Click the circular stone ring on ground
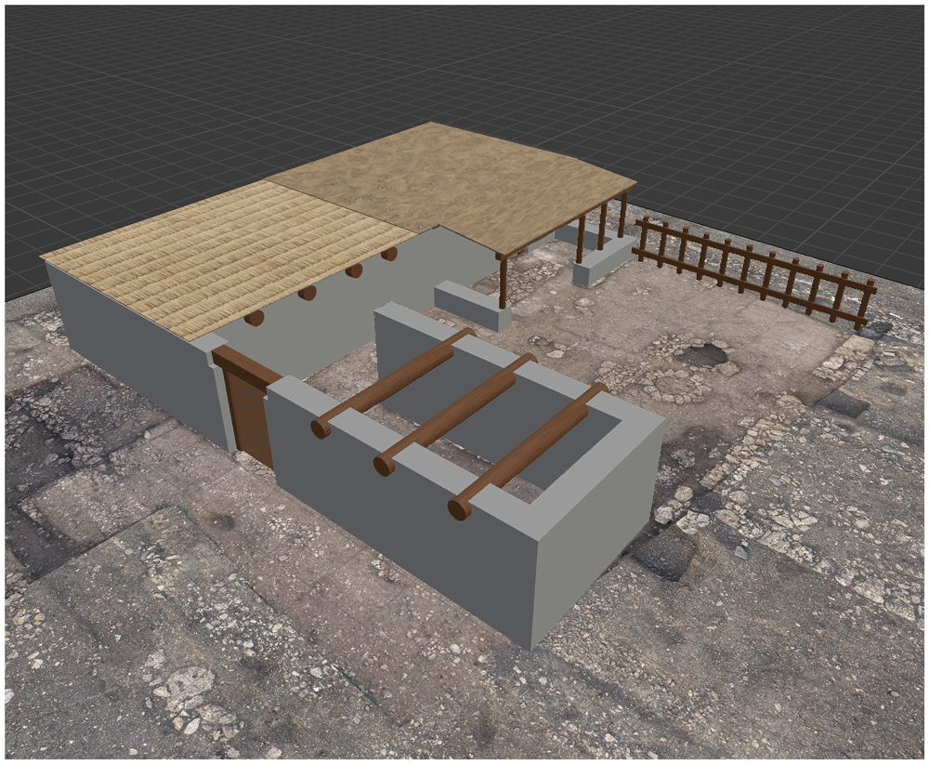Screen dimensions: 929x764 [x=675, y=386]
